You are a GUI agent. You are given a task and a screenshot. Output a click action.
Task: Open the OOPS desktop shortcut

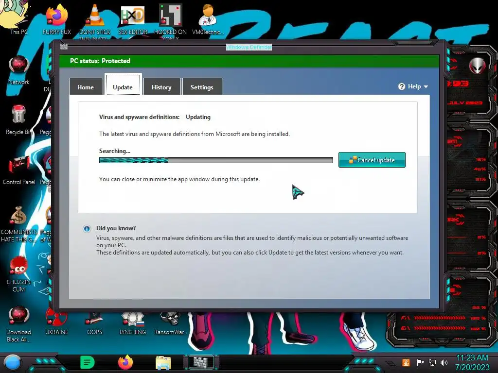tap(95, 323)
